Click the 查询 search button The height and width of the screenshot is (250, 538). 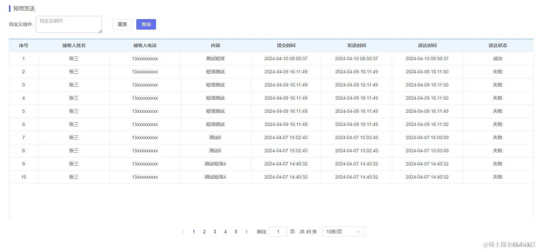[x=146, y=24]
